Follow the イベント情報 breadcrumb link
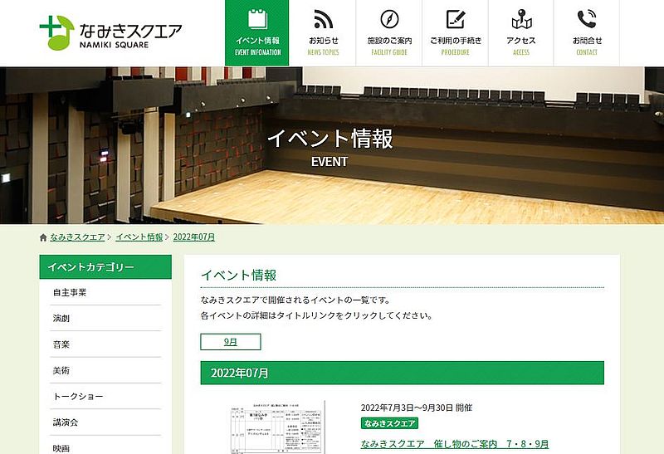 139,237
